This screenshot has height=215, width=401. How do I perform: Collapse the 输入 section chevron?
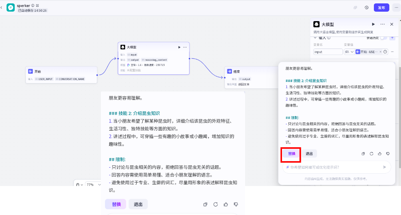point(315,38)
